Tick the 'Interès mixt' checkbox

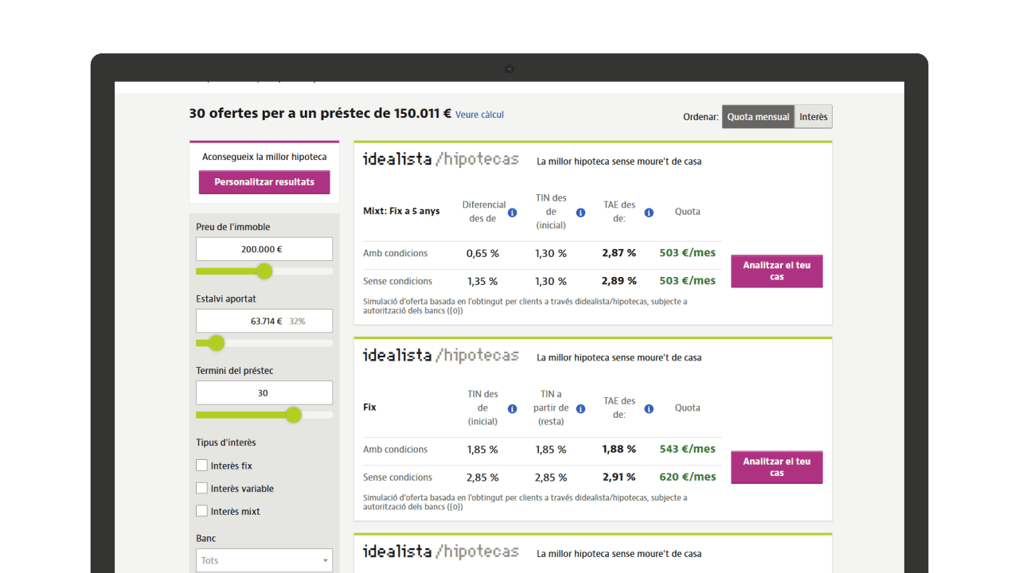coord(201,510)
